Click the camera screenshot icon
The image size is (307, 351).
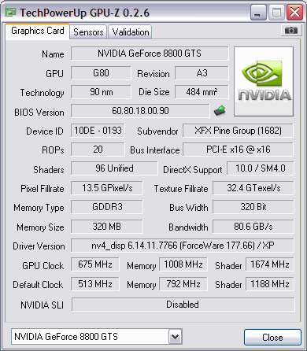pos(290,31)
